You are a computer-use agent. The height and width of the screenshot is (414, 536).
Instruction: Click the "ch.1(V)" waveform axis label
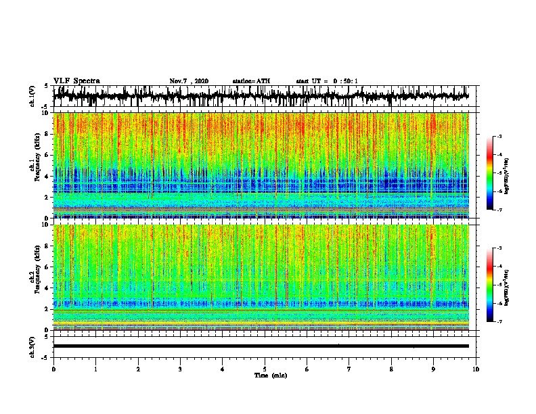(x=32, y=96)
